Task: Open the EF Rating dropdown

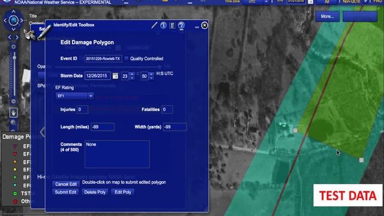Action: click(74, 96)
